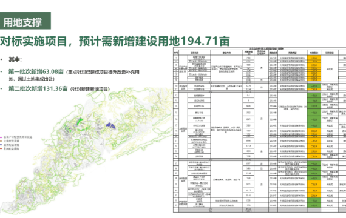Click row 33 number cell in table

[x=176, y=205]
